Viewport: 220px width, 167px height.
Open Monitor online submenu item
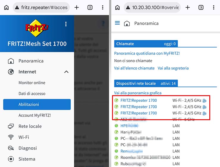[32, 83]
